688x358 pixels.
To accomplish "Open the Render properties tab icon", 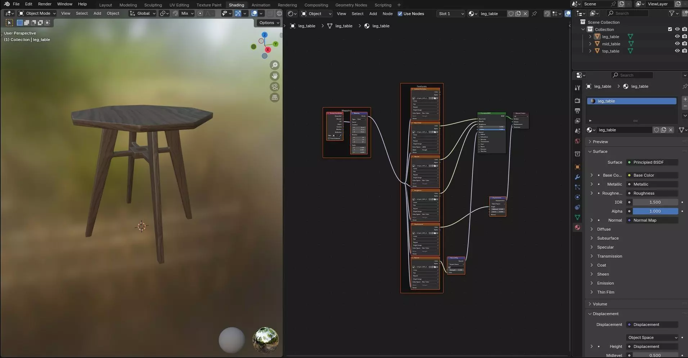I will (577, 100).
